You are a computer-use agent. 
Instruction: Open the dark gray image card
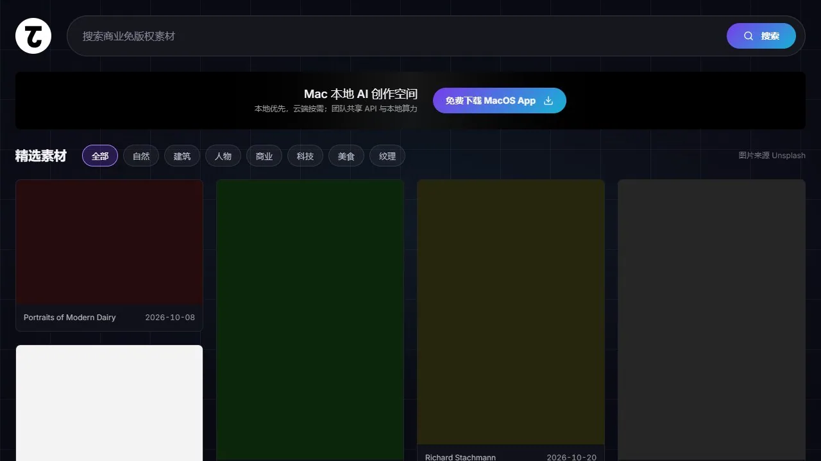click(711, 320)
